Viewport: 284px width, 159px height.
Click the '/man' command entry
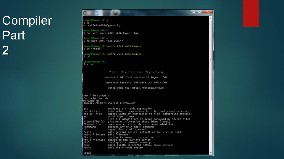pos(87,145)
